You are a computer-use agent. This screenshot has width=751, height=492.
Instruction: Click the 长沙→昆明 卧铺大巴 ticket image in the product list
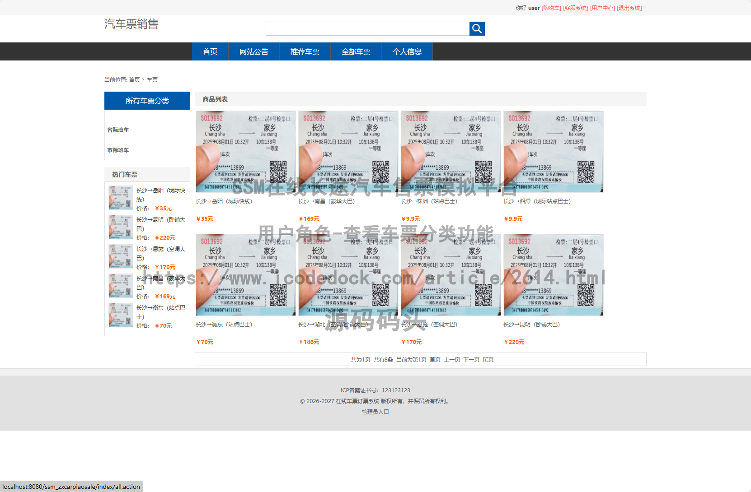553,275
